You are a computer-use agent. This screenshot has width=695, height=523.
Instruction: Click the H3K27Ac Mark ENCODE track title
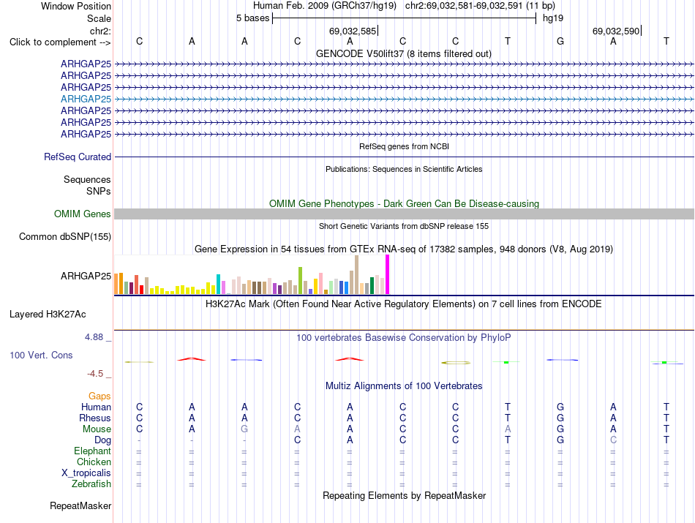coord(404,304)
